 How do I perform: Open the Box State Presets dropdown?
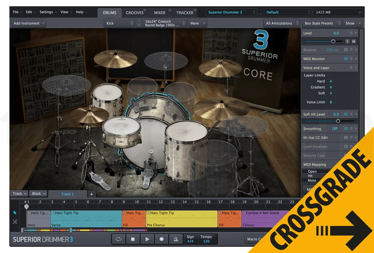322,23
